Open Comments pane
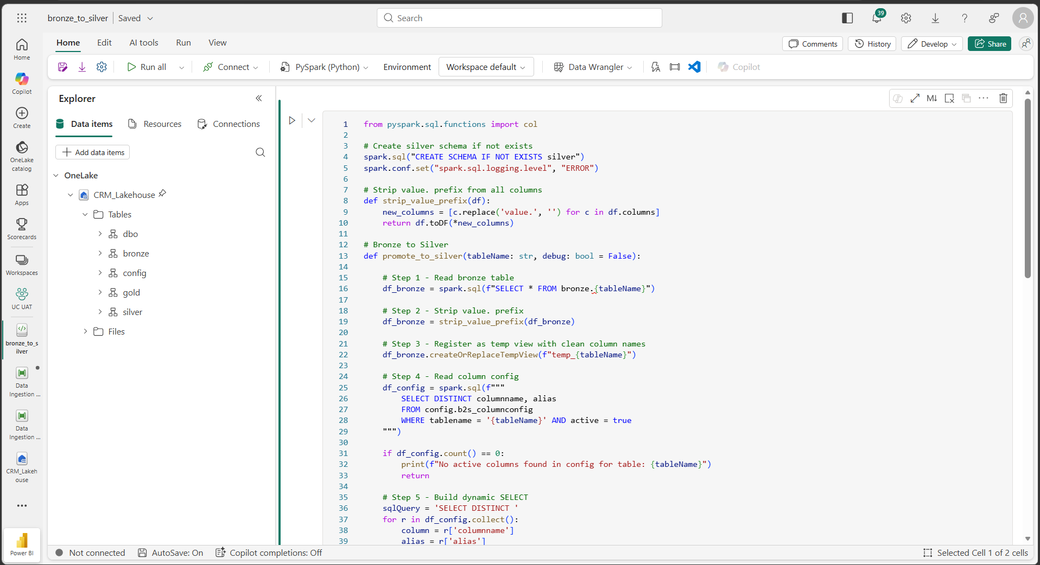The width and height of the screenshot is (1040, 565). point(813,44)
